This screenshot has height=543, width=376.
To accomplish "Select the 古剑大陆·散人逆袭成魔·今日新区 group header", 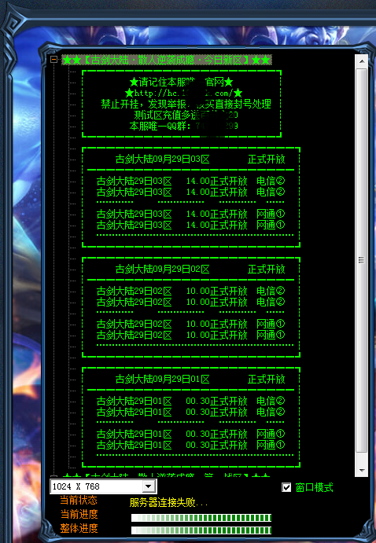I will pos(167,60).
